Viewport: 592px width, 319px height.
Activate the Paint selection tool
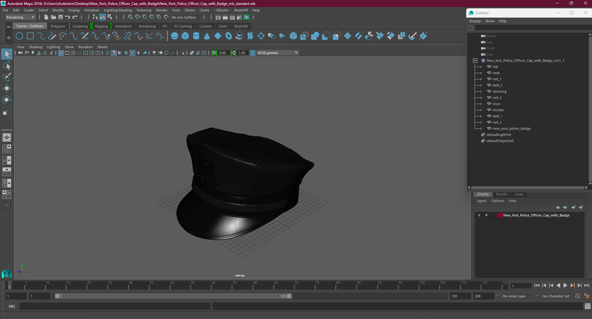7,77
